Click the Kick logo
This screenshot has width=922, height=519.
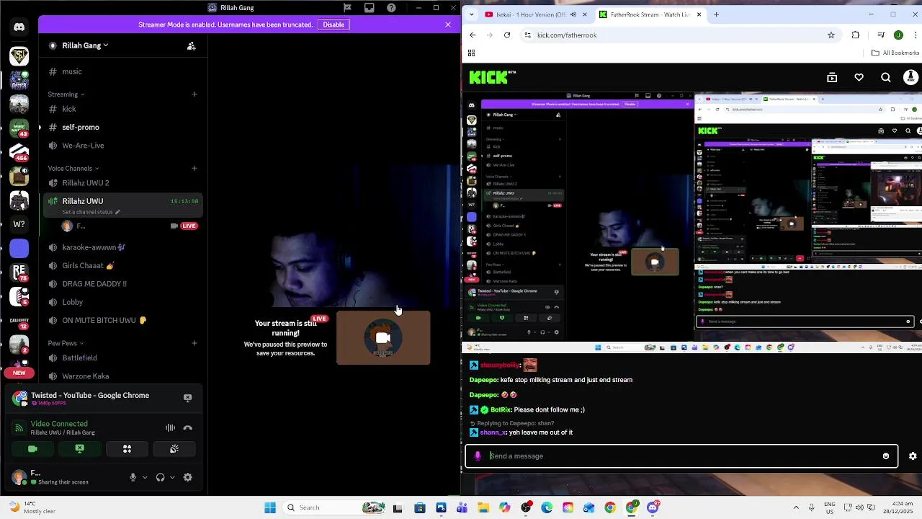point(492,77)
